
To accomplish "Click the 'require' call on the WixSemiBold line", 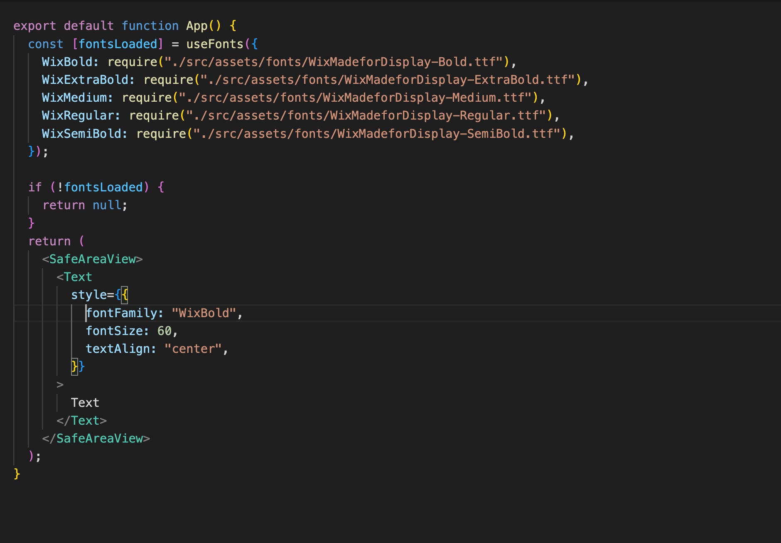I will click(x=161, y=134).
